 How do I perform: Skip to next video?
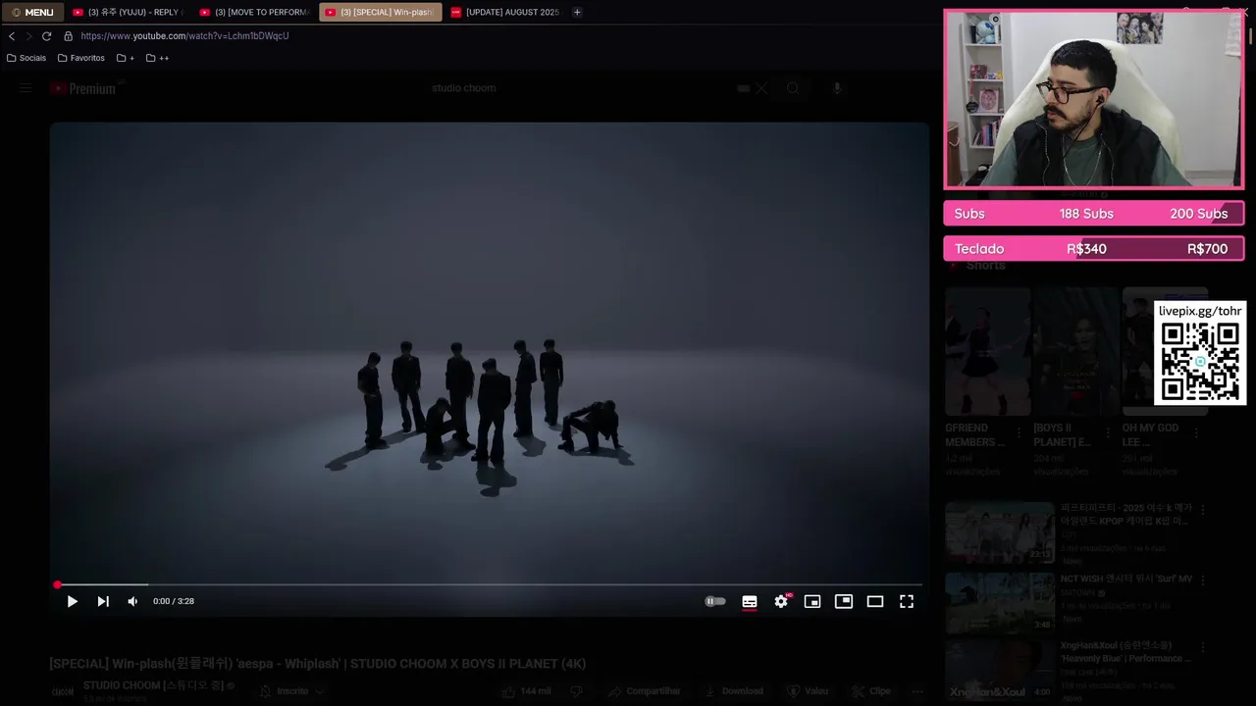(103, 601)
